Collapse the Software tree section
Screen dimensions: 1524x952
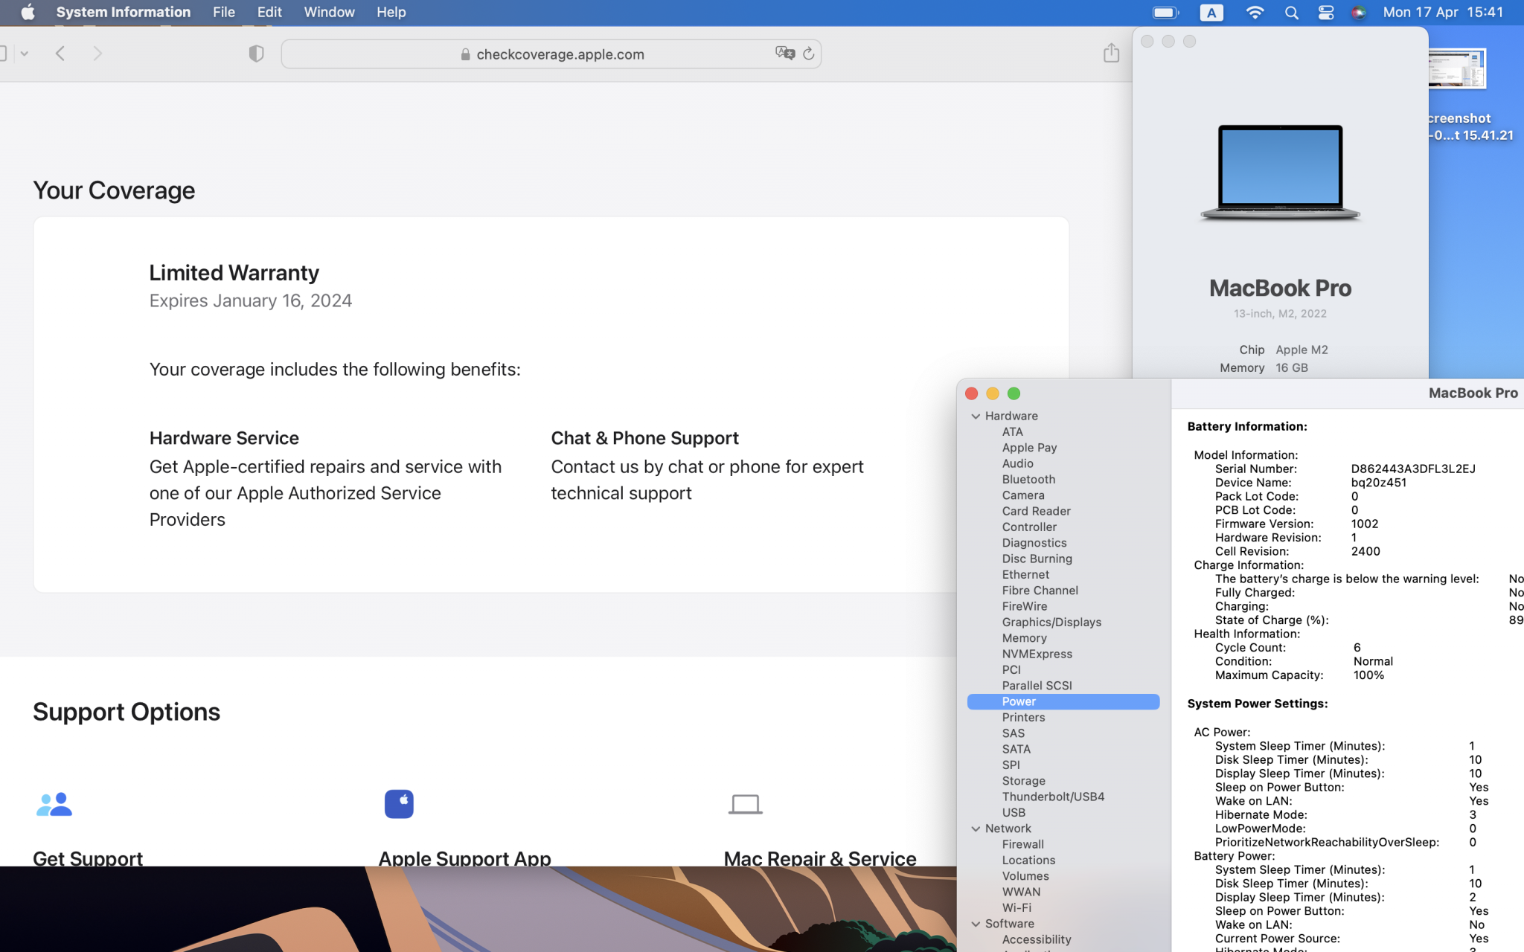coord(976,924)
